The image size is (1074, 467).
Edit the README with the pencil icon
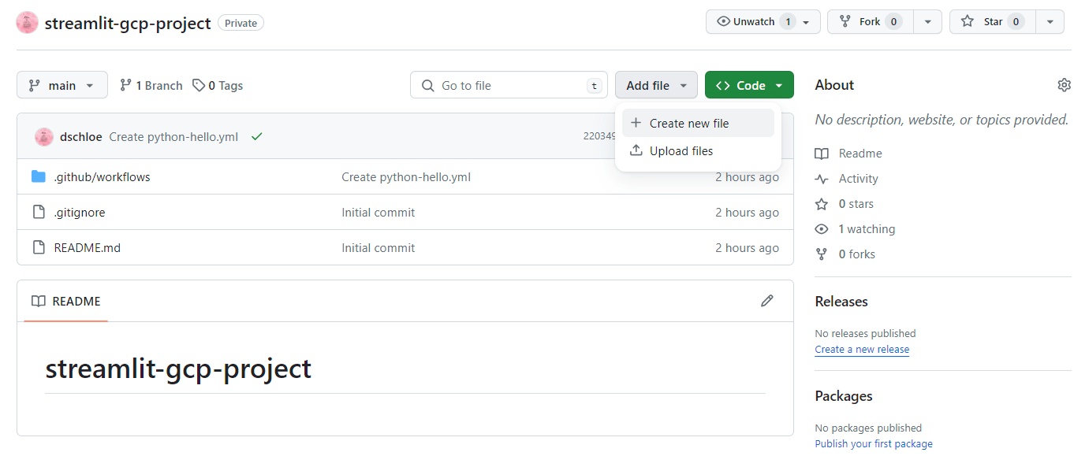pyautogui.click(x=767, y=301)
